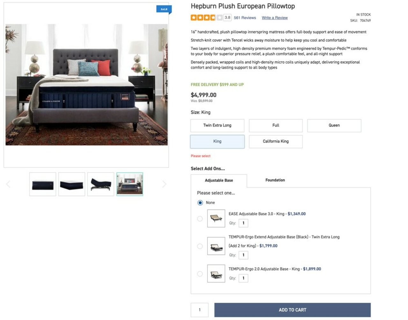408x320 pixels.
Task: Click the previous thumbnail arrow
Action: [x=8, y=184]
